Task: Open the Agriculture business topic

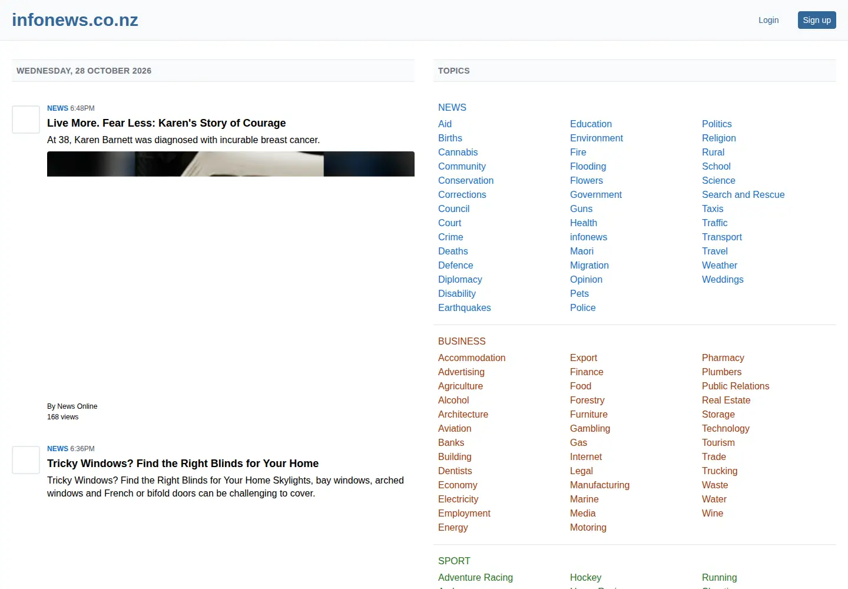Action: (461, 386)
